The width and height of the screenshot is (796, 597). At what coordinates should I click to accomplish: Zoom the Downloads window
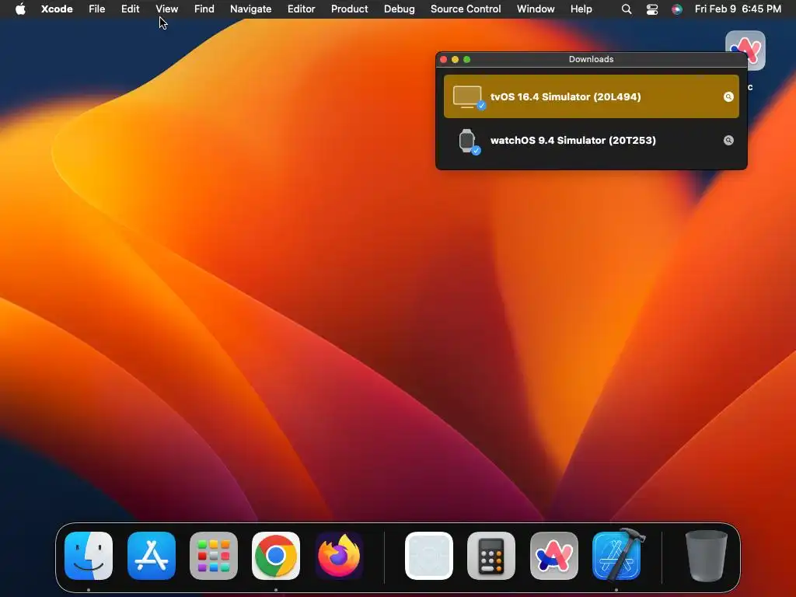point(467,59)
